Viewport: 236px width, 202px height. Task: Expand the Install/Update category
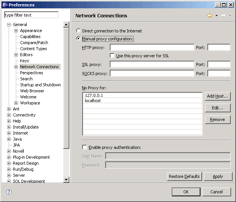[x=9, y=127]
